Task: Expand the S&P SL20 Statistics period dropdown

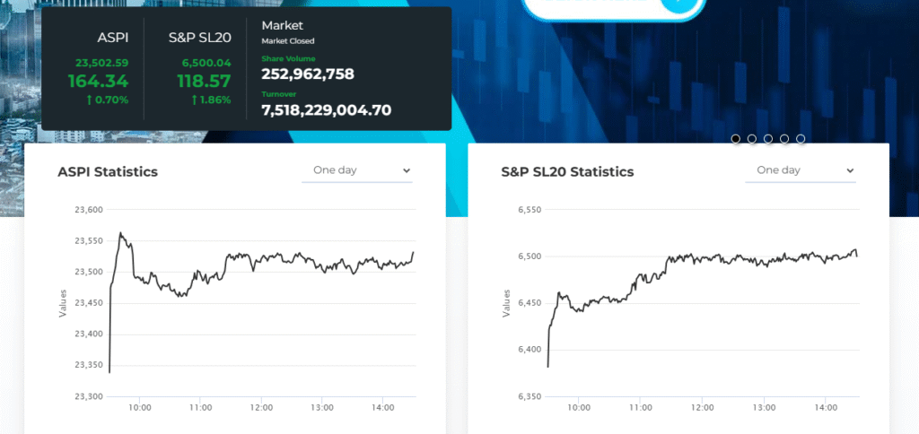Action: pos(801,170)
